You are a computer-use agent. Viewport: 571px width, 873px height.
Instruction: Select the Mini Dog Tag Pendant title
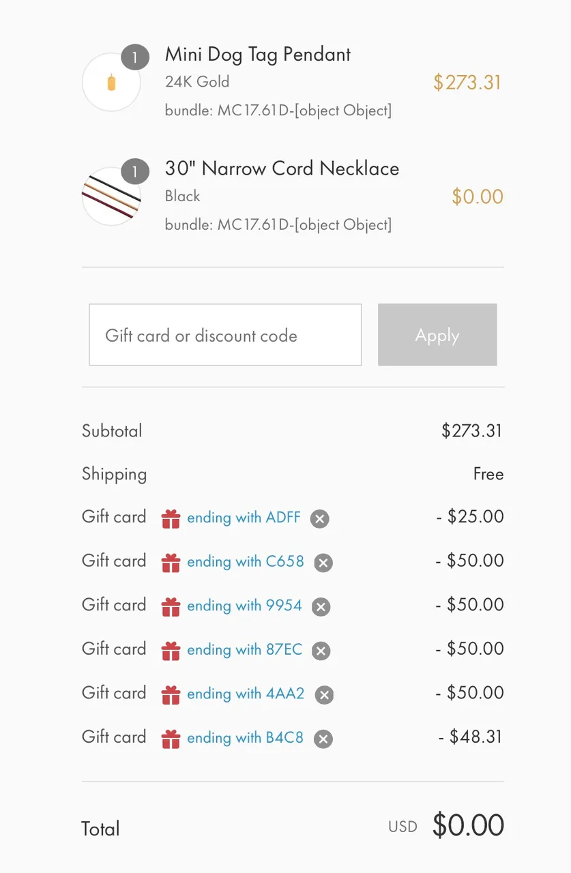pos(258,55)
